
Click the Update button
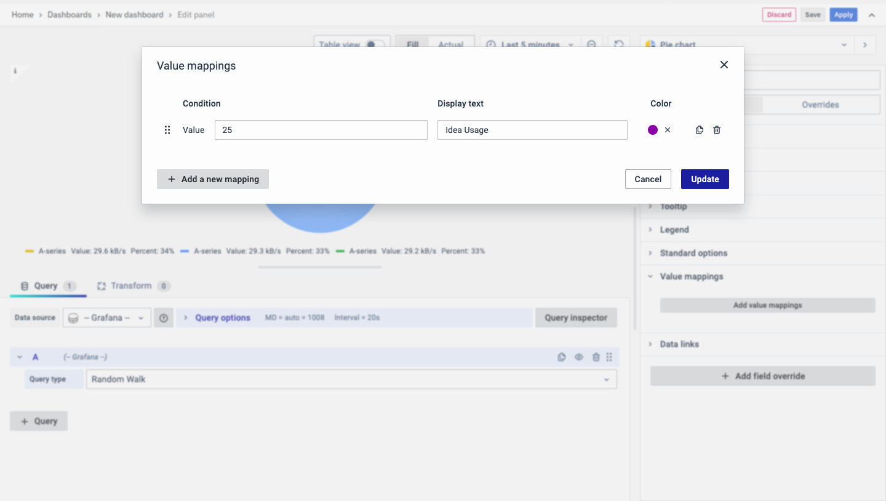tap(704, 179)
